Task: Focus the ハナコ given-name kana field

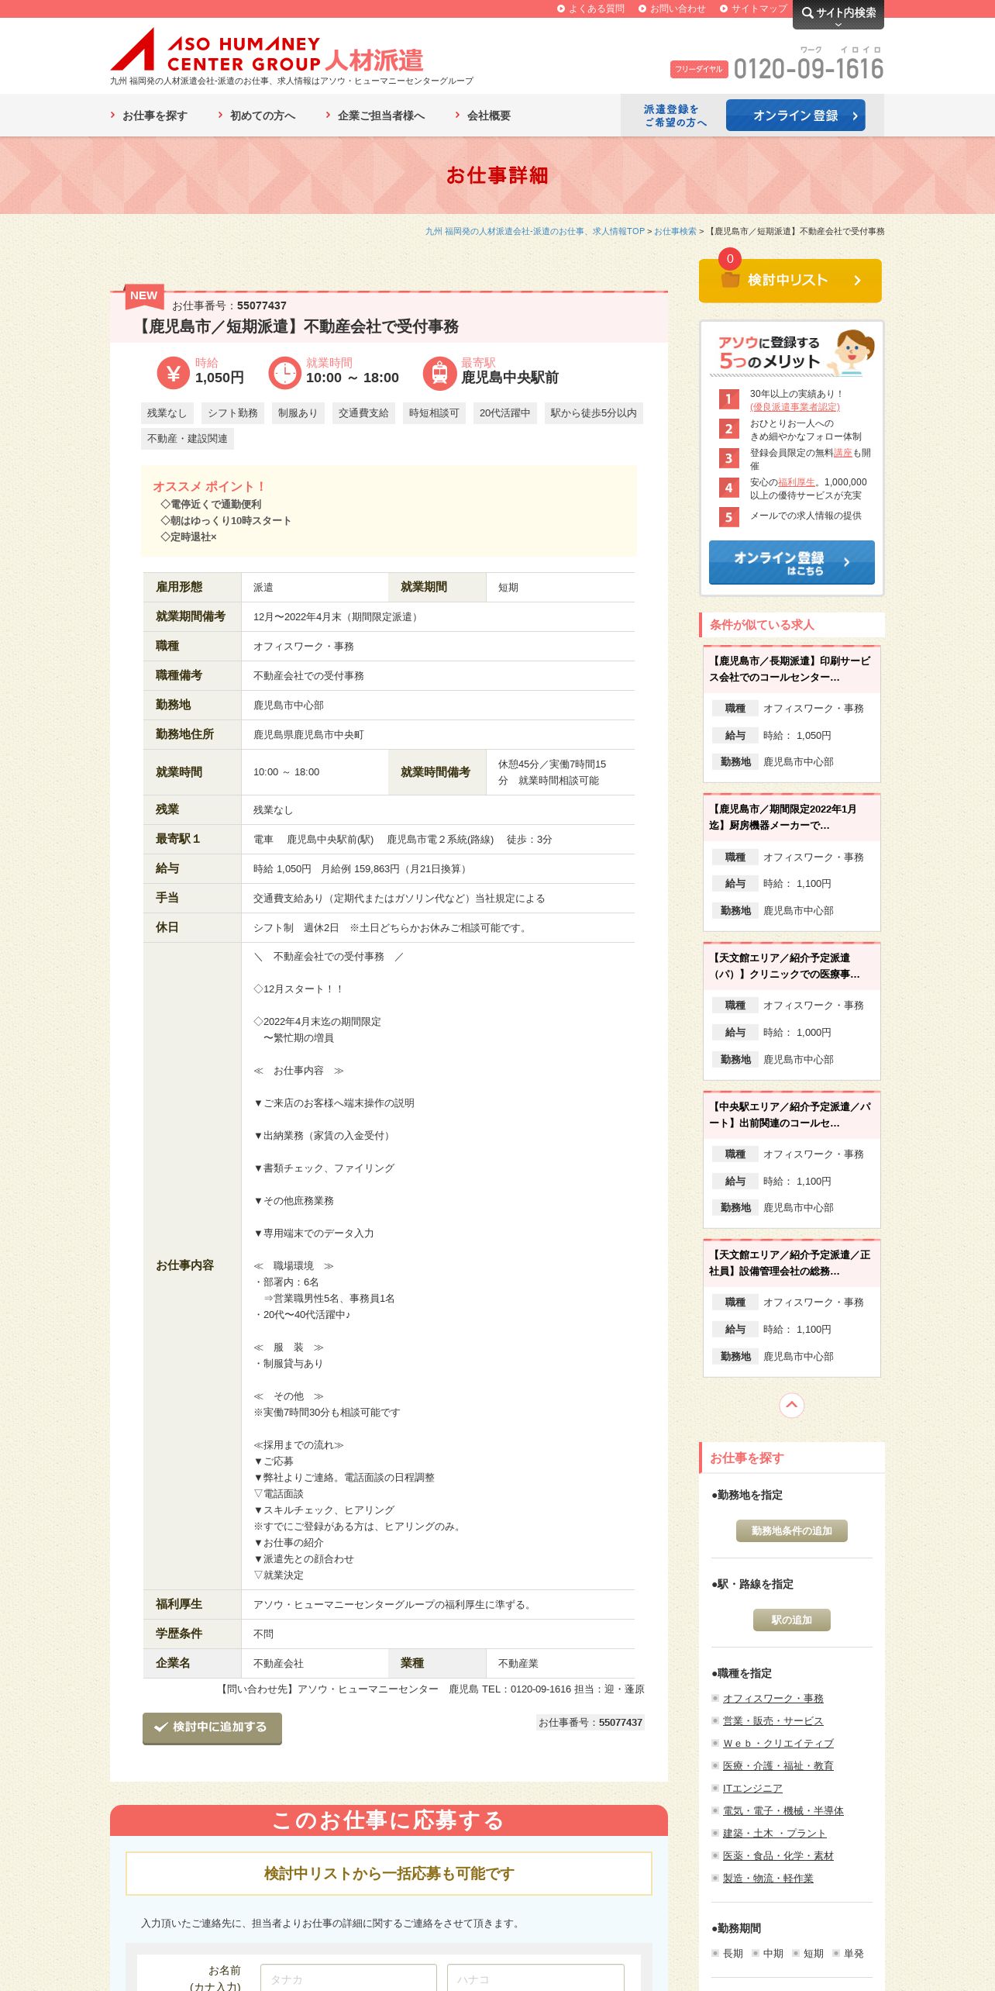Action: [x=535, y=1978]
